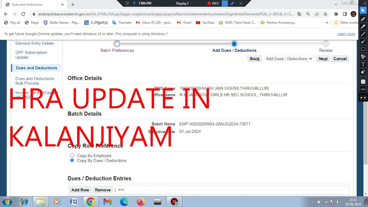Open Microsoft Edge from taskbar
The width and height of the screenshot is (368, 207).
point(124,202)
